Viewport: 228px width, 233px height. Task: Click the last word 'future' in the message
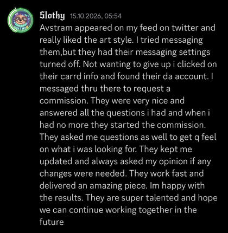(52, 222)
